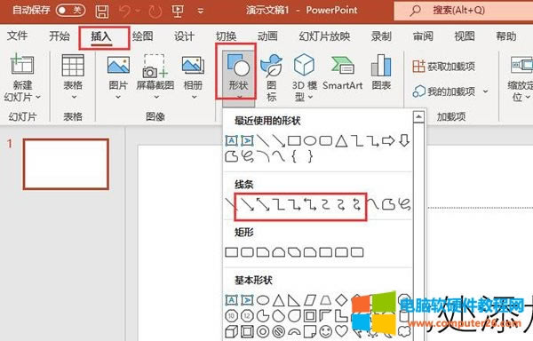Click the shapes gallery scroll-up arrow
Image resolution: width=533 pixels, height=341 pixels.
pyautogui.click(x=418, y=117)
